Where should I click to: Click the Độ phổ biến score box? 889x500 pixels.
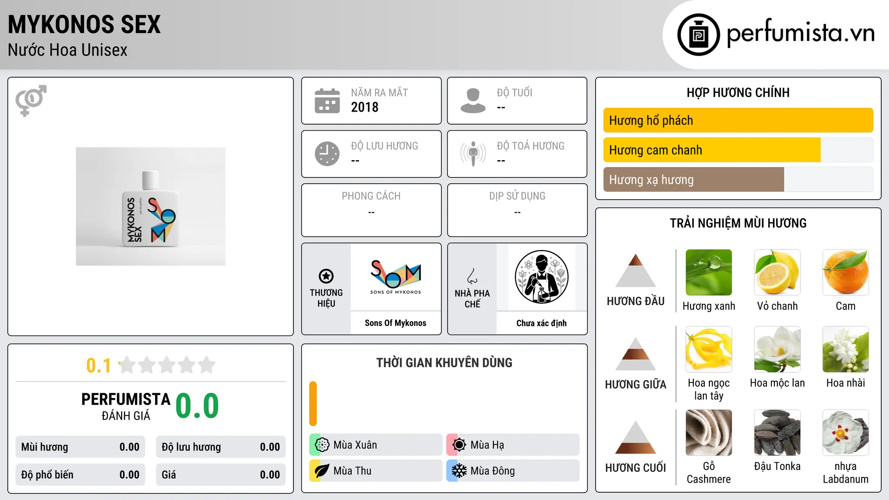(80, 475)
